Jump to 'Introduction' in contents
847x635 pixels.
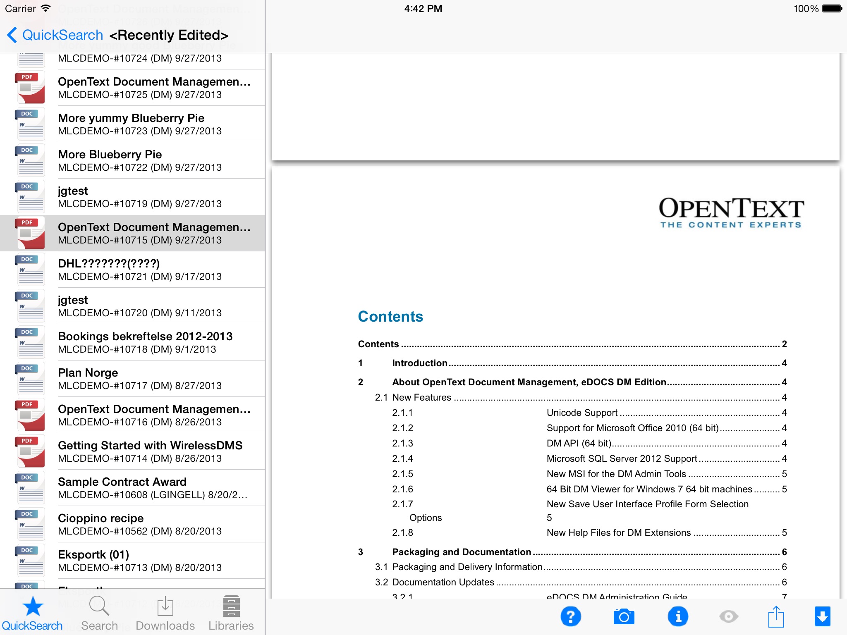pyautogui.click(x=572, y=363)
